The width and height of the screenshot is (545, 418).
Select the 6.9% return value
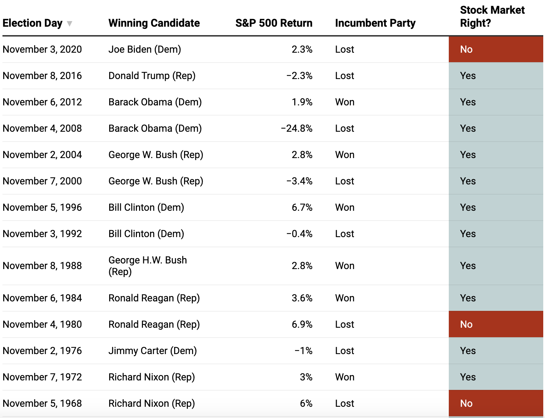302,325
